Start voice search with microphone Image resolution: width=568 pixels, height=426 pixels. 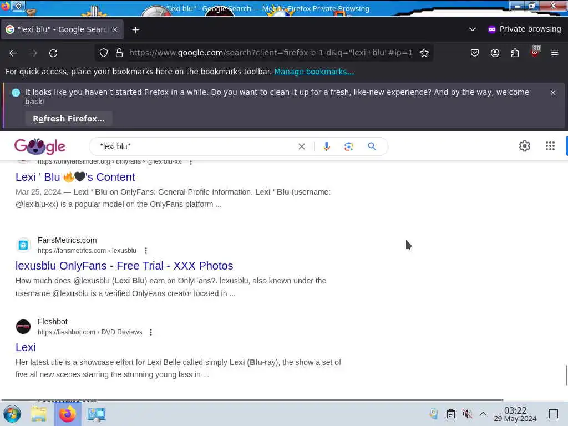tap(326, 146)
